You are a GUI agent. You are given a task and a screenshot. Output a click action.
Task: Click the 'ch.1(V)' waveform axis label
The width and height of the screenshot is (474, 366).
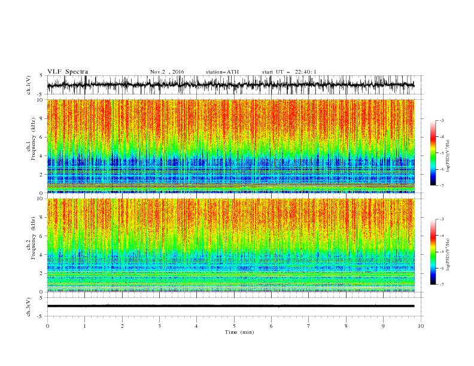point(29,85)
